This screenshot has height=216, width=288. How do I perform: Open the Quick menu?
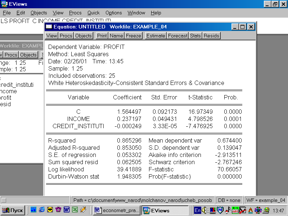94,13
